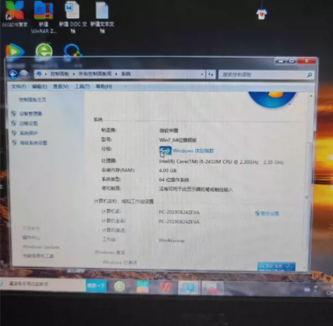The width and height of the screenshot is (333, 326).
Task: Click the 搜索控制面板 search field
Action: click(x=266, y=75)
